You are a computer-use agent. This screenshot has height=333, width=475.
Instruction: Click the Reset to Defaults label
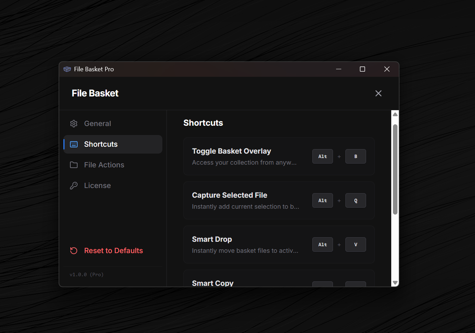[113, 251]
